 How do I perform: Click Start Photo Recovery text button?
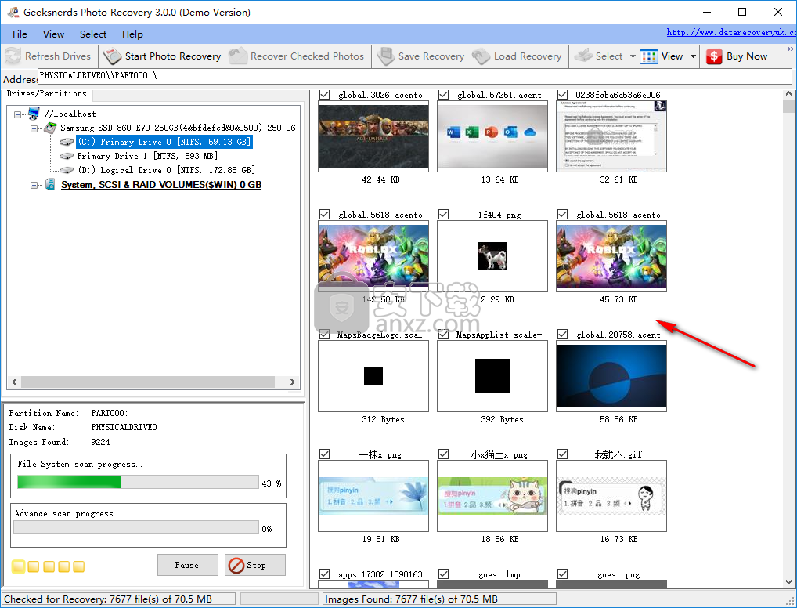pos(173,56)
